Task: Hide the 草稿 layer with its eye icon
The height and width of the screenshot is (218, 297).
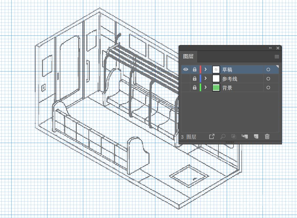Action: tap(186, 69)
